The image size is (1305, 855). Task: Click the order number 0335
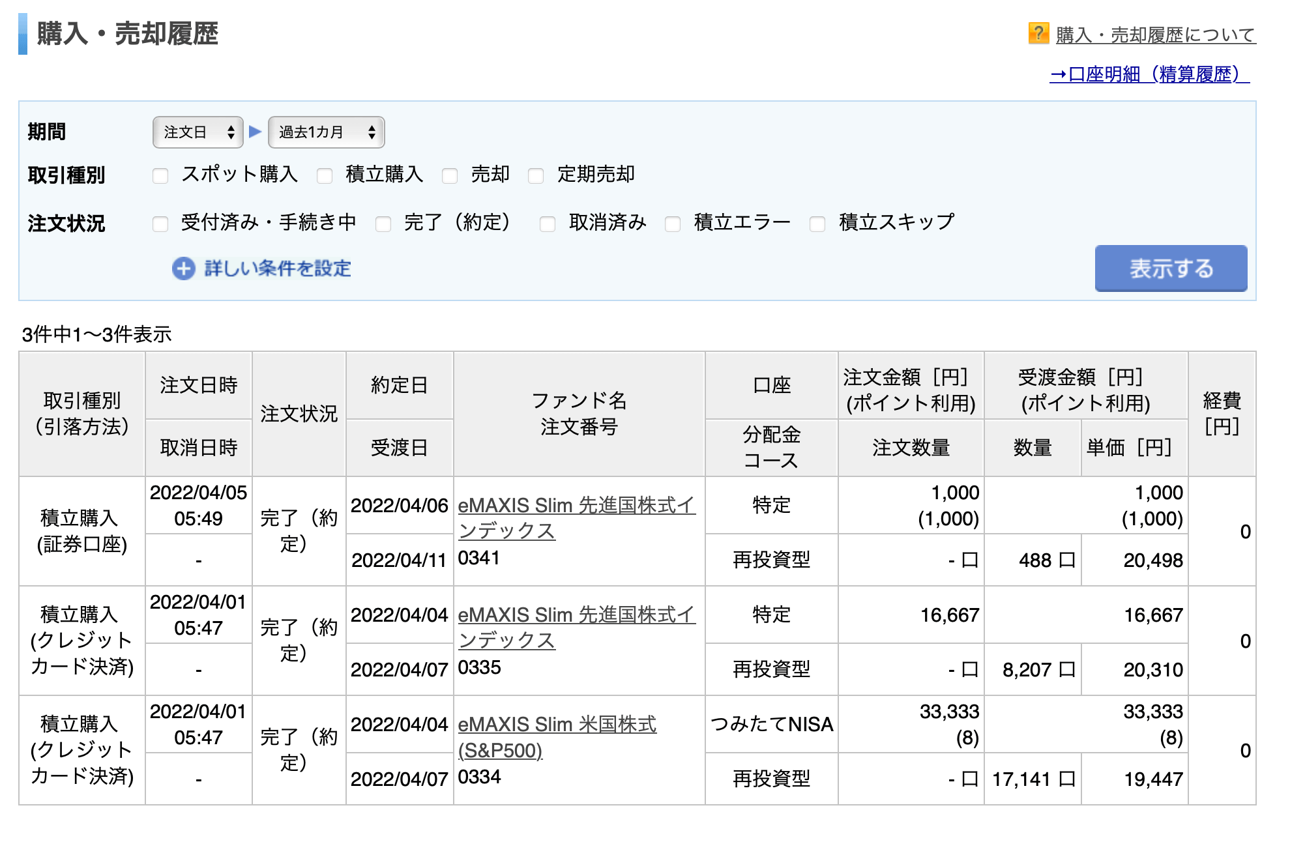(479, 667)
